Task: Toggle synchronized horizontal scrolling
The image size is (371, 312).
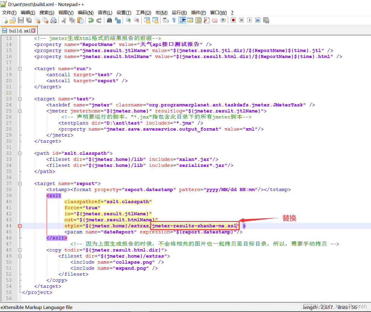Action: pyautogui.click(x=155, y=20)
